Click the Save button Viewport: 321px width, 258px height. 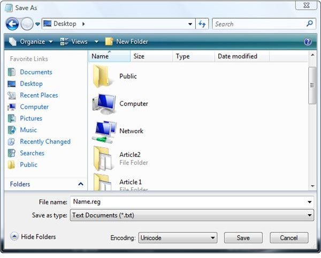click(x=243, y=238)
